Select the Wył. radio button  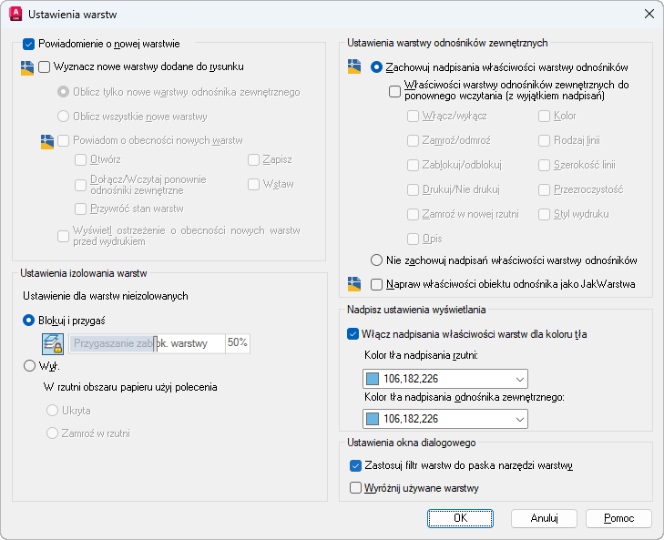tap(29, 366)
